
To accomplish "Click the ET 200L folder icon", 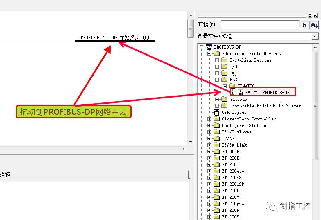I will click(x=216, y=191).
